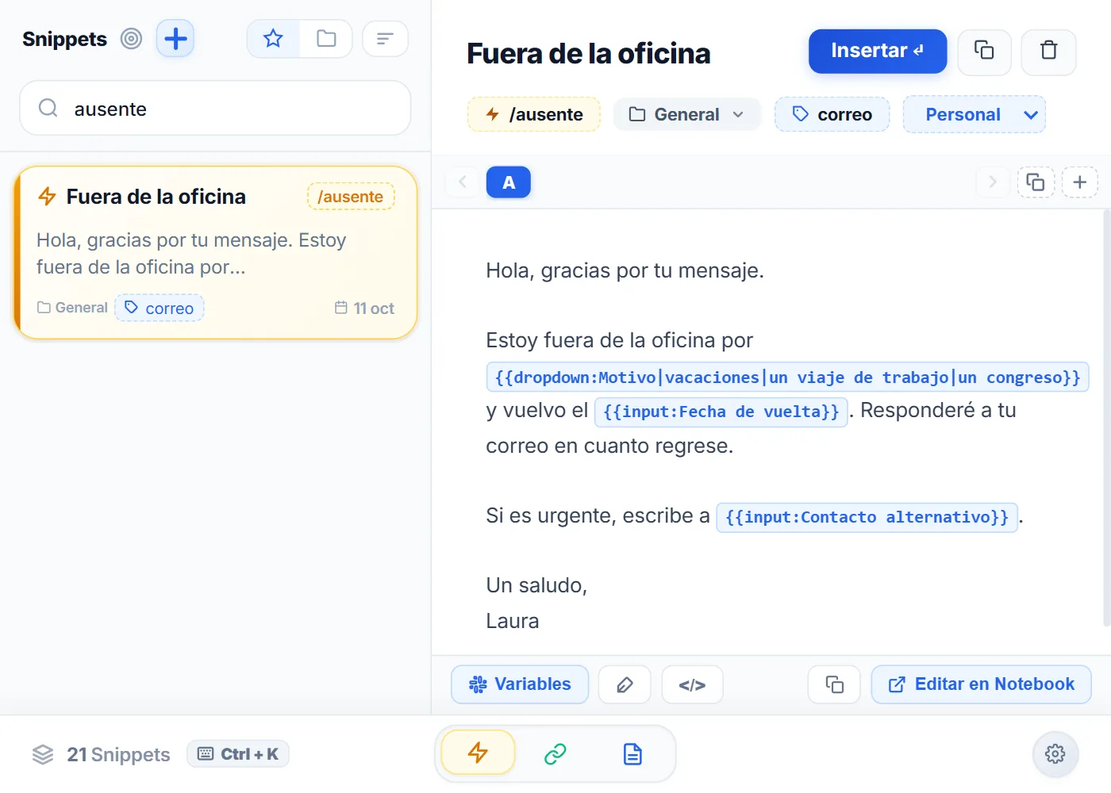Click the target icon beside Snippets title
1111x793 pixels.
point(131,39)
